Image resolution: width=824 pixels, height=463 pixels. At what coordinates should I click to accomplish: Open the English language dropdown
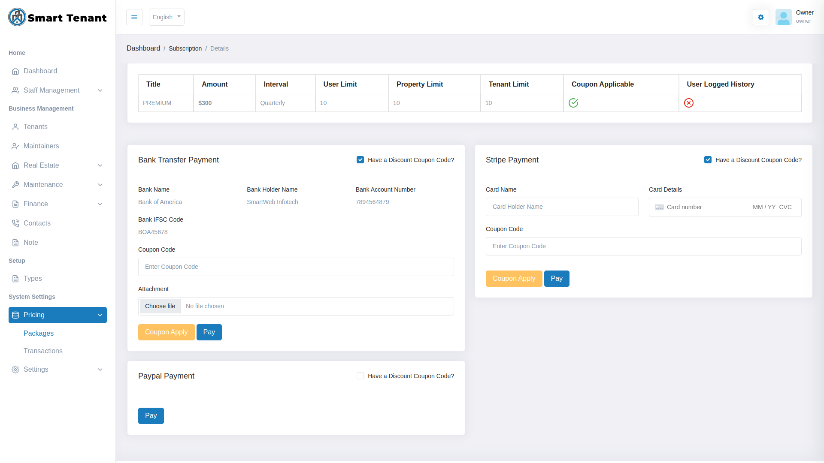(167, 17)
